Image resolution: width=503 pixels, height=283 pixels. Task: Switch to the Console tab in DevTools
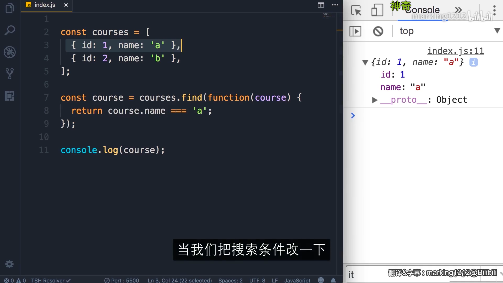click(x=422, y=10)
